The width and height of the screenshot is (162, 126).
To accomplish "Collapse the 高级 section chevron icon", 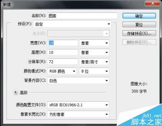I will 16,92.
